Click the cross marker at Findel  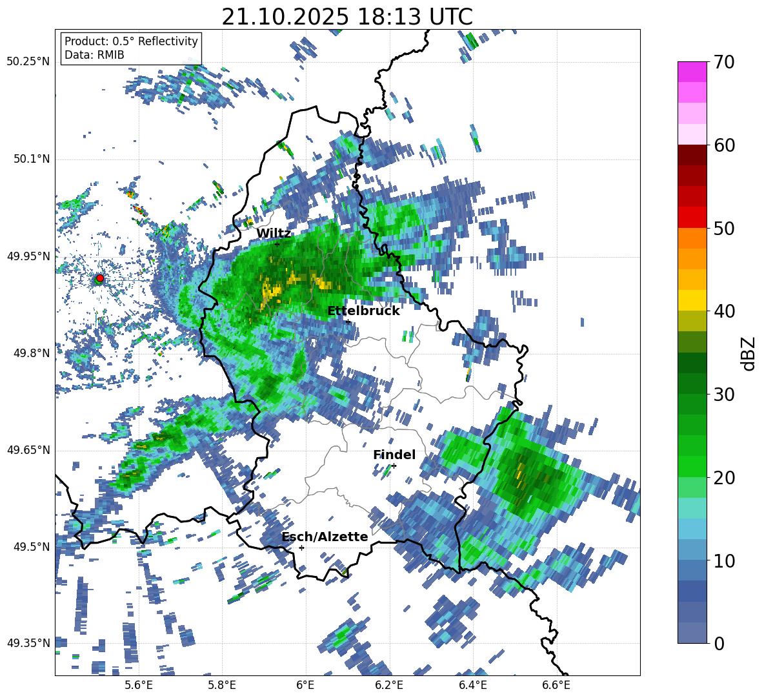tap(394, 466)
